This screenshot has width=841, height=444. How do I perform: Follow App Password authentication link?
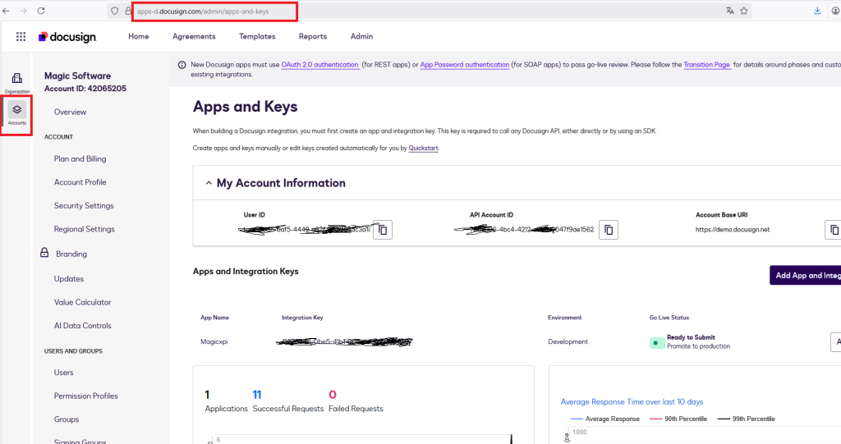tap(465, 64)
